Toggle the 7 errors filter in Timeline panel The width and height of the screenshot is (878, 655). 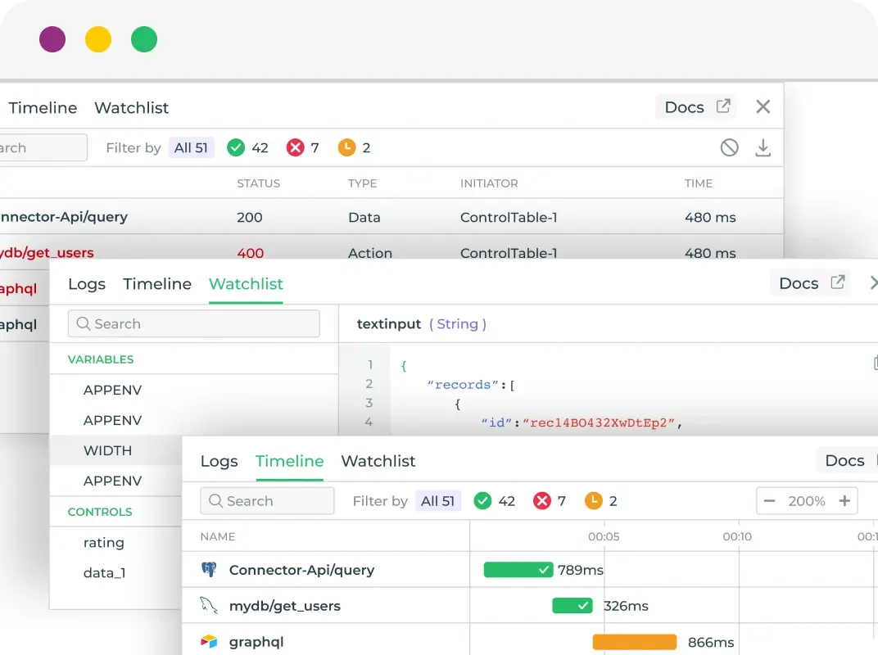click(x=550, y=501)
